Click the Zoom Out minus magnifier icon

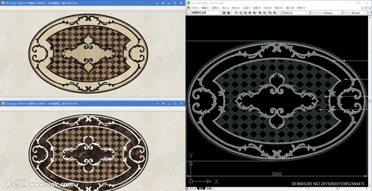264,13
